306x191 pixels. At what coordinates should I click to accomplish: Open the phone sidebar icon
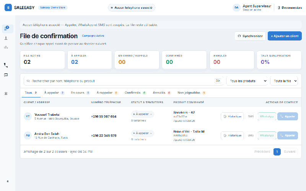[x=6, y=65]
